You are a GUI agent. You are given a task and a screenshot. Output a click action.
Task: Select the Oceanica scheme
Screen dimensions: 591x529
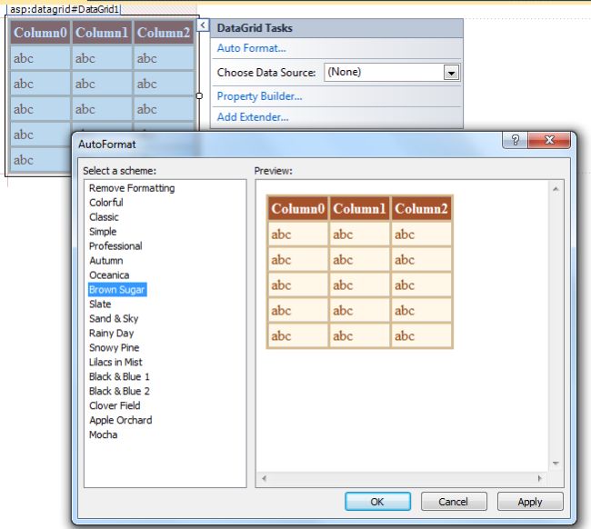point(109,275)
